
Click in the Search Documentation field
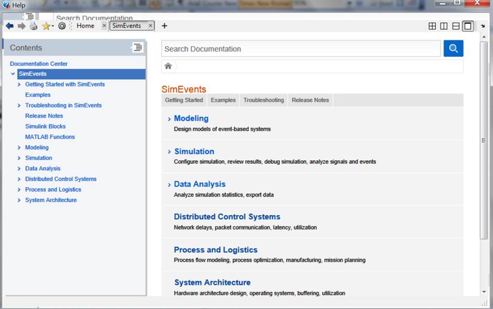301,49
